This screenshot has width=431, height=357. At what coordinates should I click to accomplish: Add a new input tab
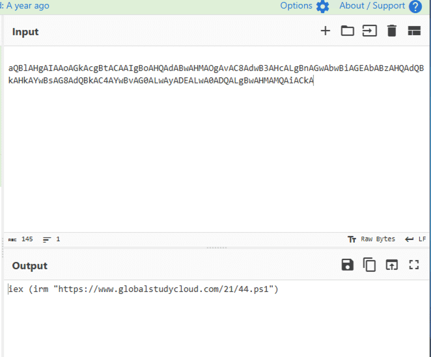(x=326, y=31)
